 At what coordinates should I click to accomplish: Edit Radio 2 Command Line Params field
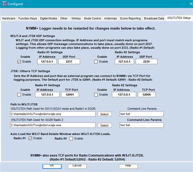coord(142,125)
